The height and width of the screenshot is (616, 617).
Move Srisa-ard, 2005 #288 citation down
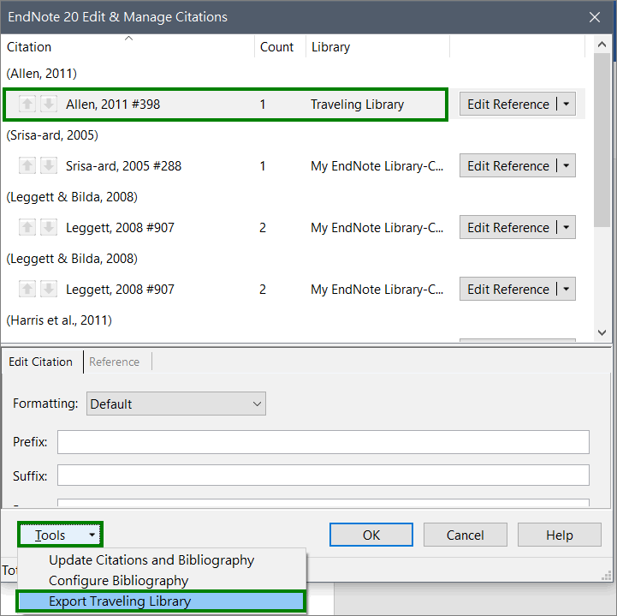[x=49, y=165]
